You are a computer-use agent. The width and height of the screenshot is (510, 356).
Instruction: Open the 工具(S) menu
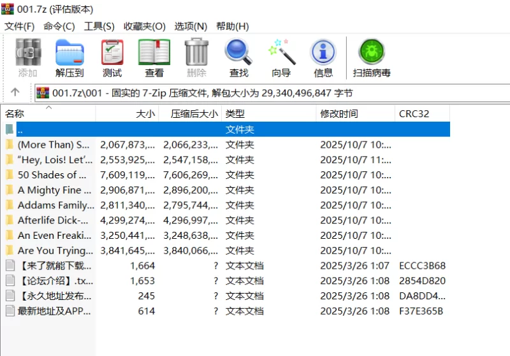(99, 26)
